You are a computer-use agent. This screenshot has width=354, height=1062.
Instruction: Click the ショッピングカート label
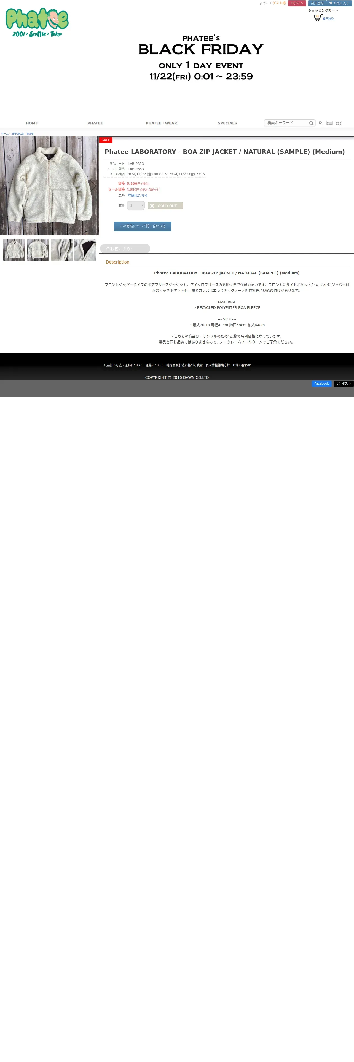pyautogui.click(x=323, y=11)
